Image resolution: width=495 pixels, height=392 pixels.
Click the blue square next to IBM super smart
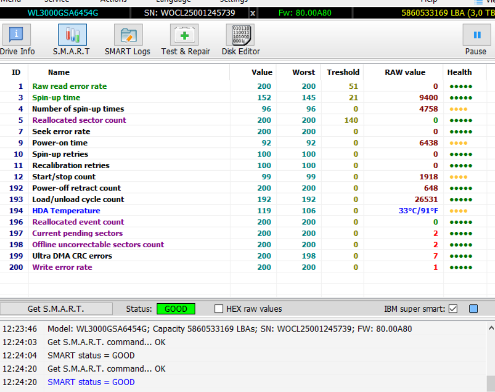474,309
